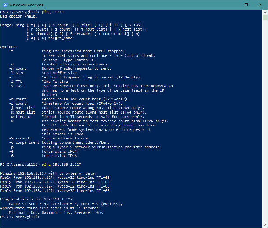Click the 'Windows PowerShell' title text
This screenshot has width=268, height=228.
(x=26, y=5)
